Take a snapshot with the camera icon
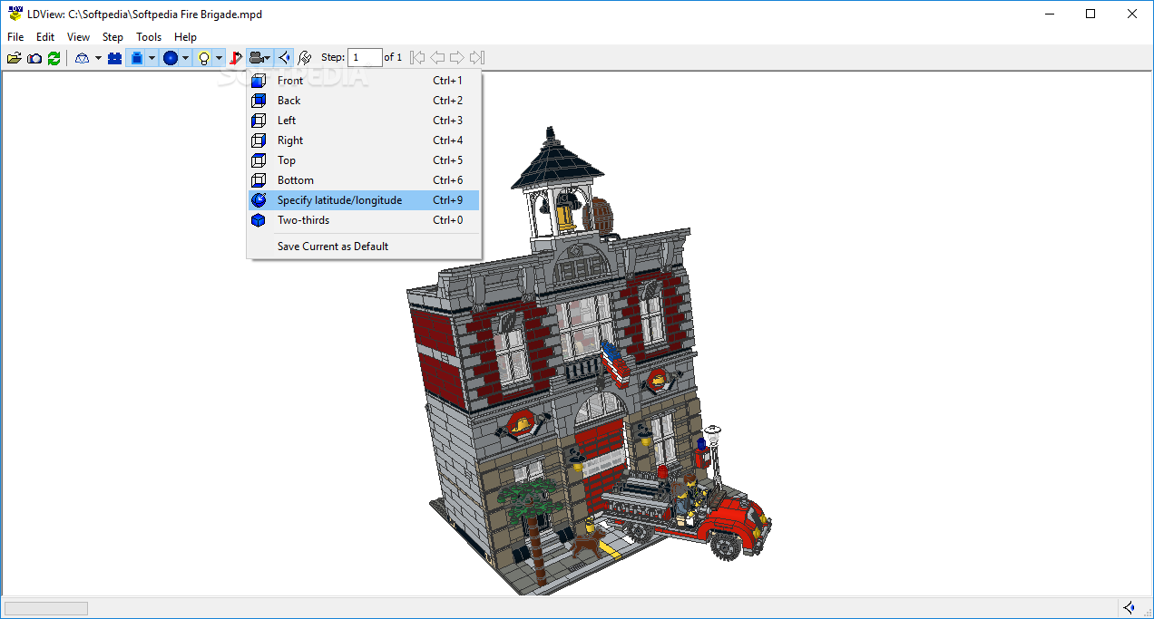 (x=34, y=58)
